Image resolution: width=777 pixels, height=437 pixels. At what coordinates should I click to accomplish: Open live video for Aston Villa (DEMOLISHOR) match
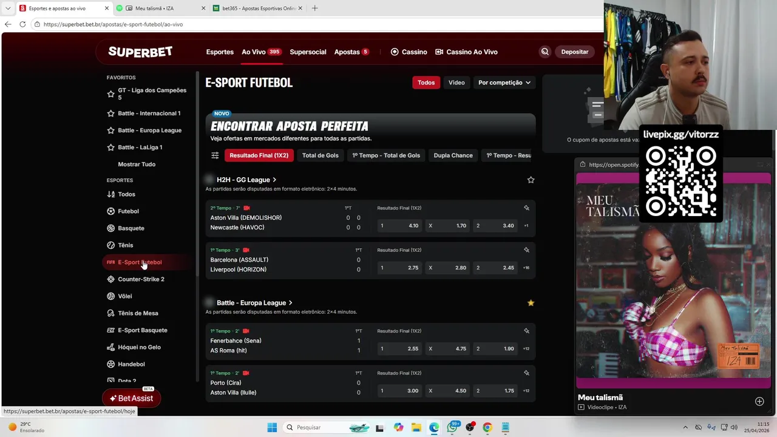pos(246,208)
